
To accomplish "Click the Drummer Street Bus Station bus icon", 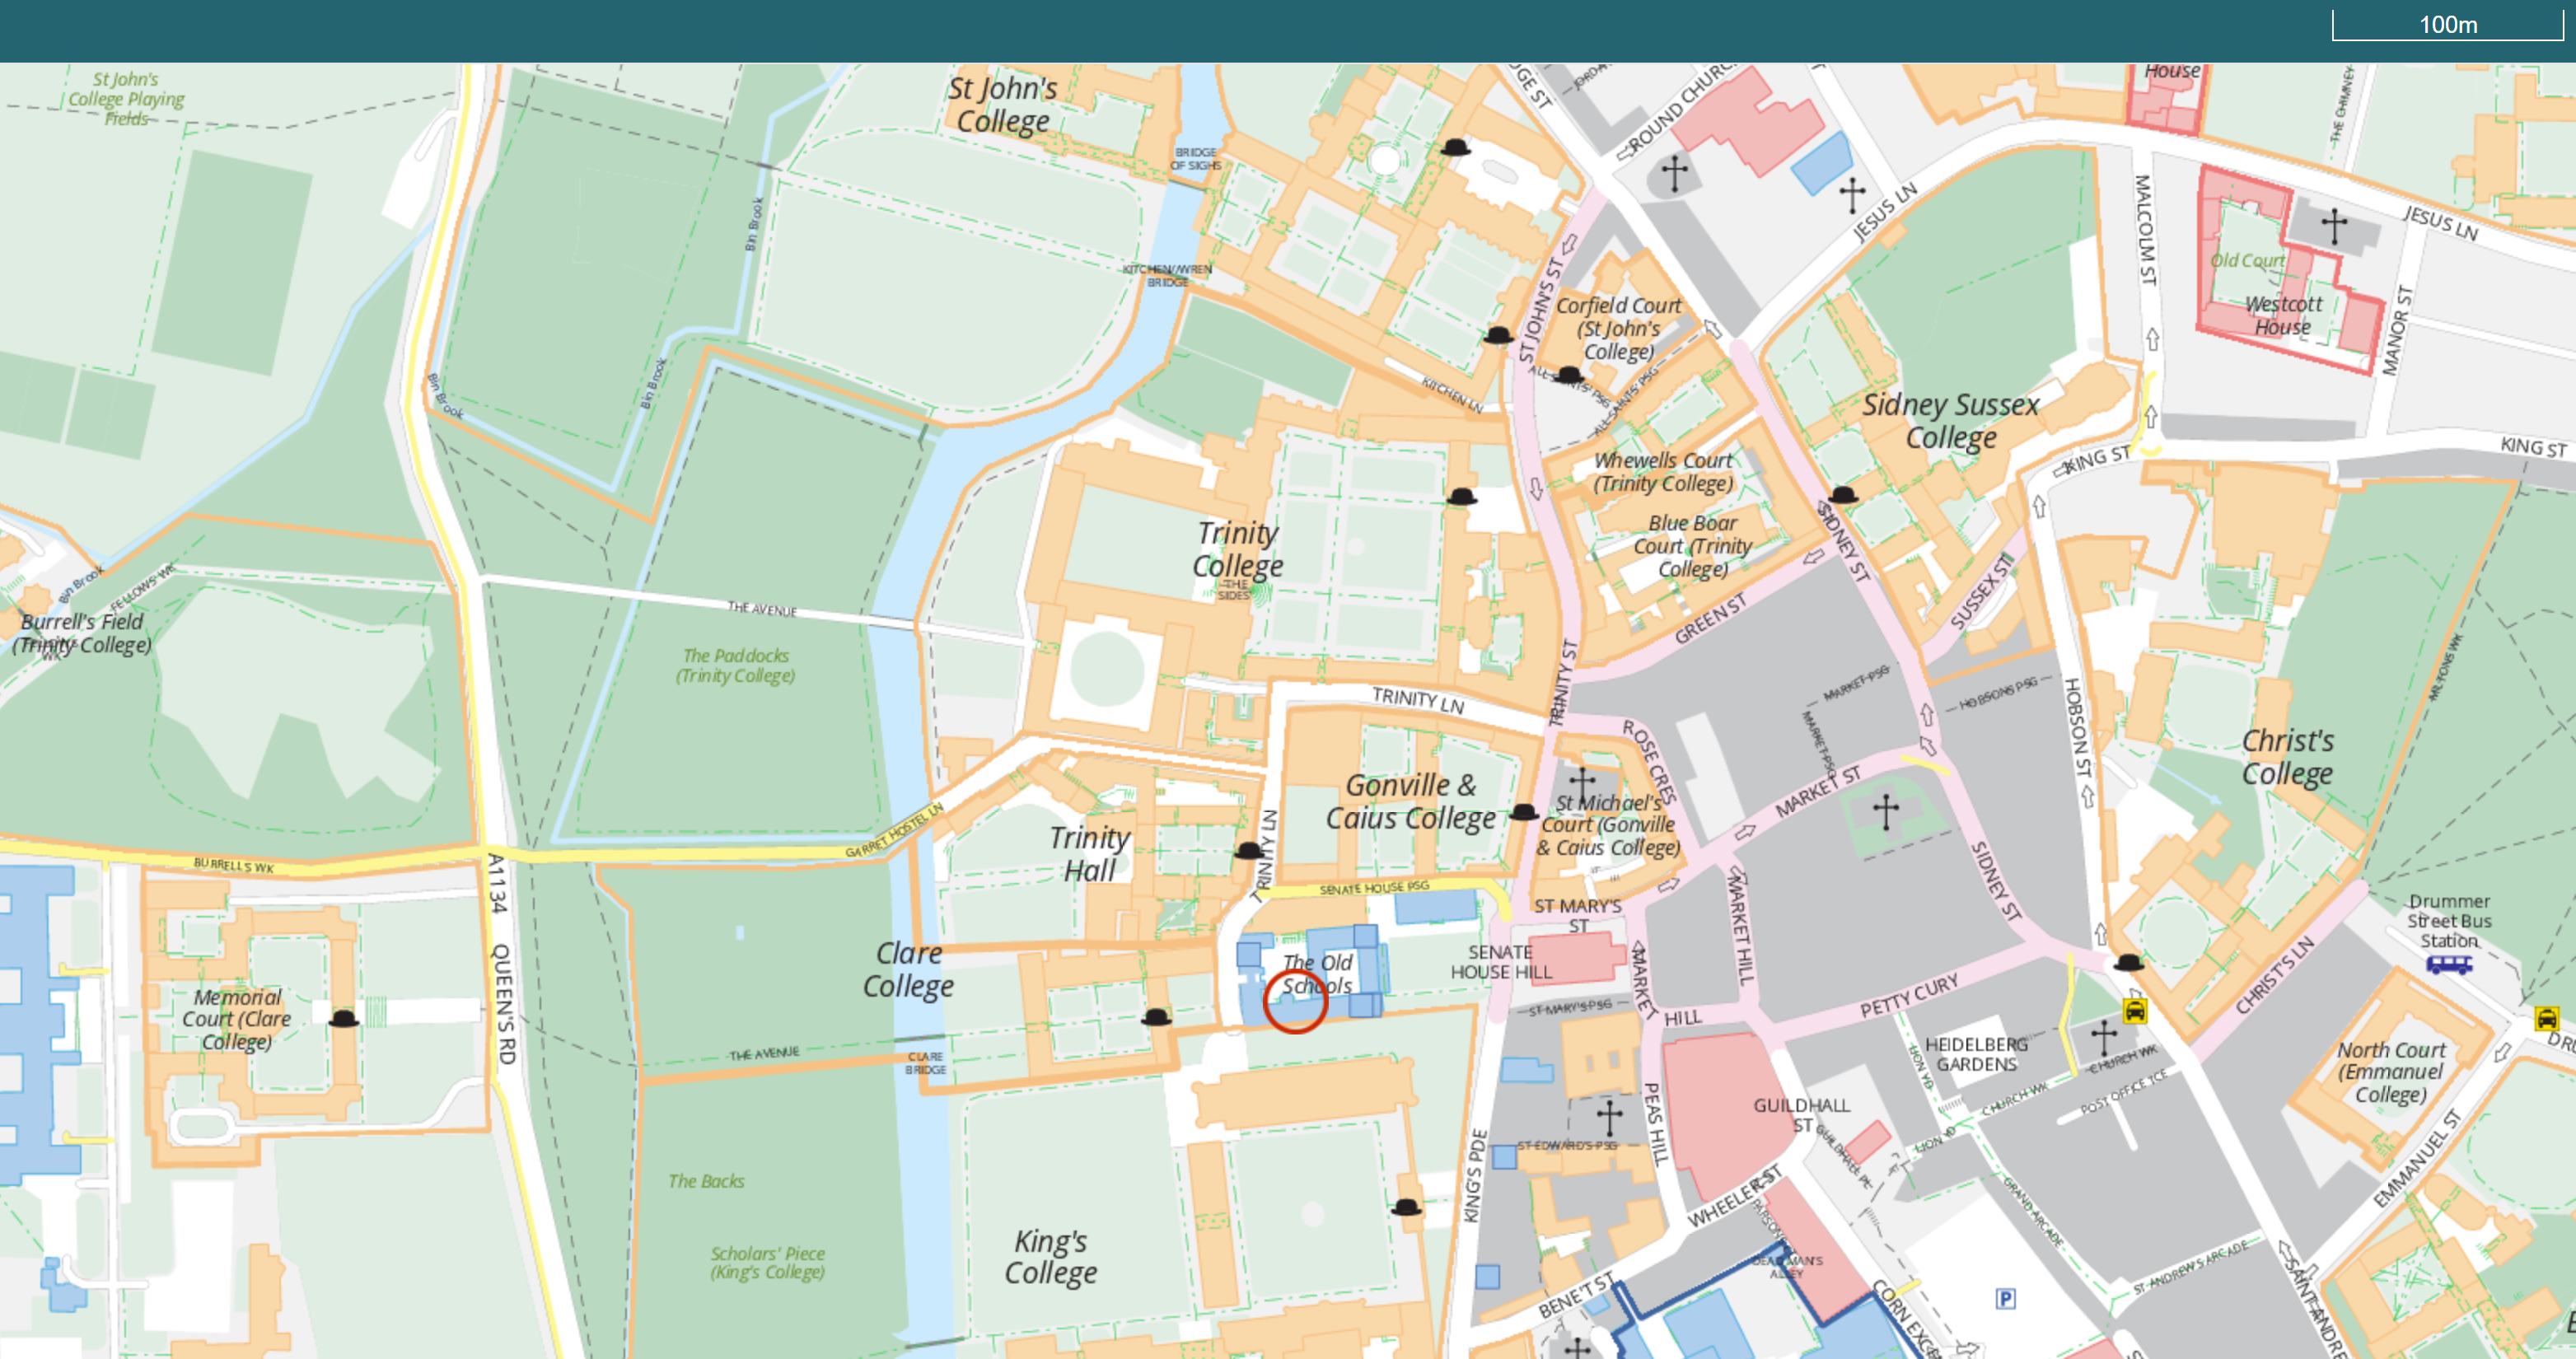I will tap(2448, 965).
